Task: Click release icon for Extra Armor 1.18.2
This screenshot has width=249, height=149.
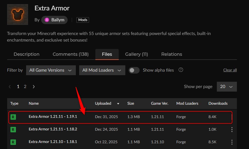Action: 13,130
